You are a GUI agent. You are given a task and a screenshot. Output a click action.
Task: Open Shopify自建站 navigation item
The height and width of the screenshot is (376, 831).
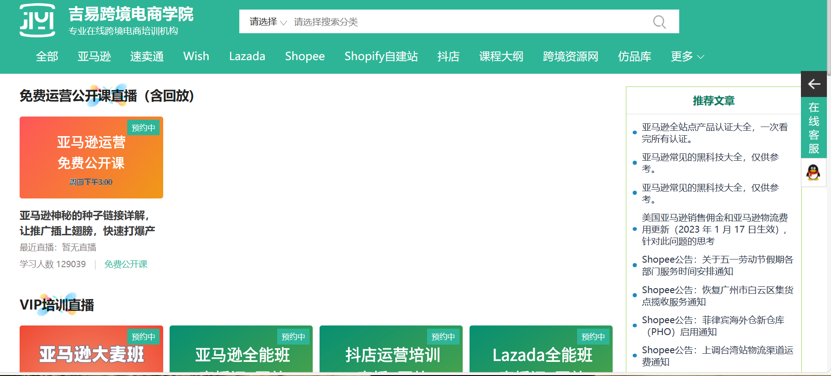381,56
